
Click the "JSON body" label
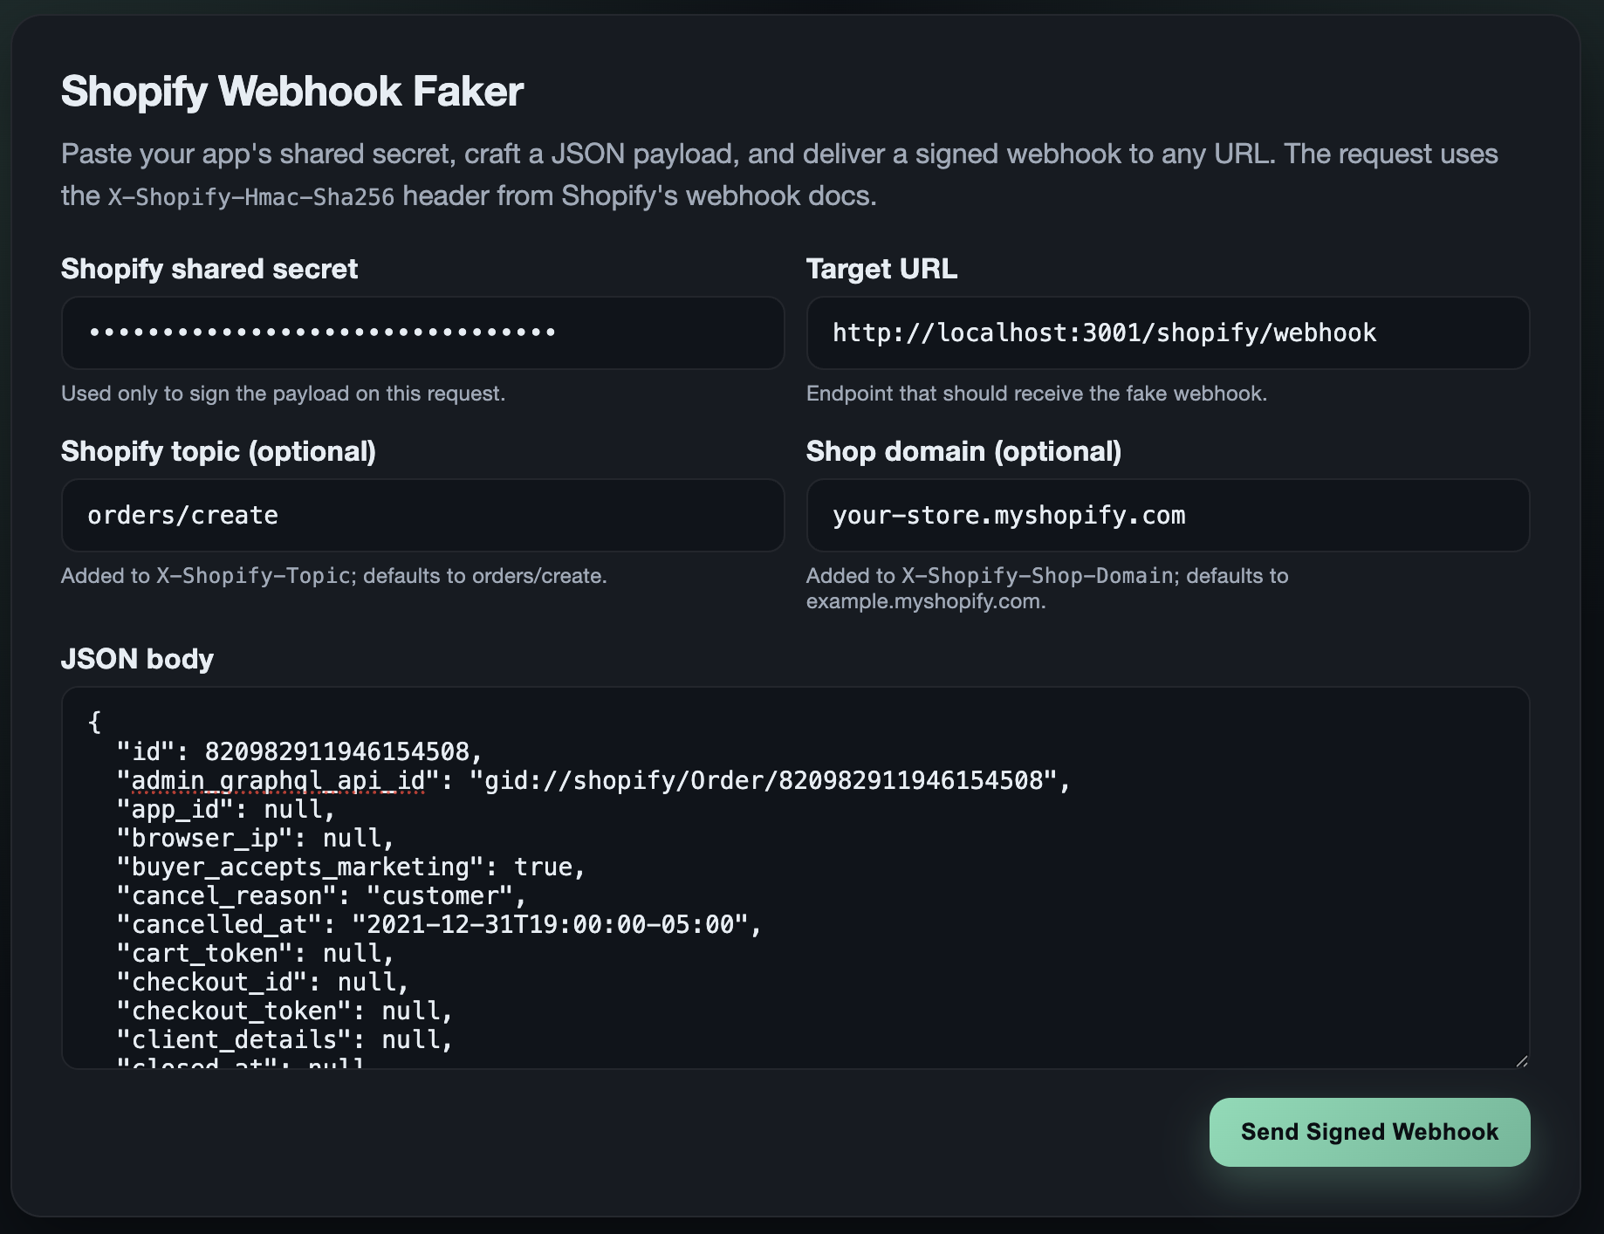coord(137,659)
